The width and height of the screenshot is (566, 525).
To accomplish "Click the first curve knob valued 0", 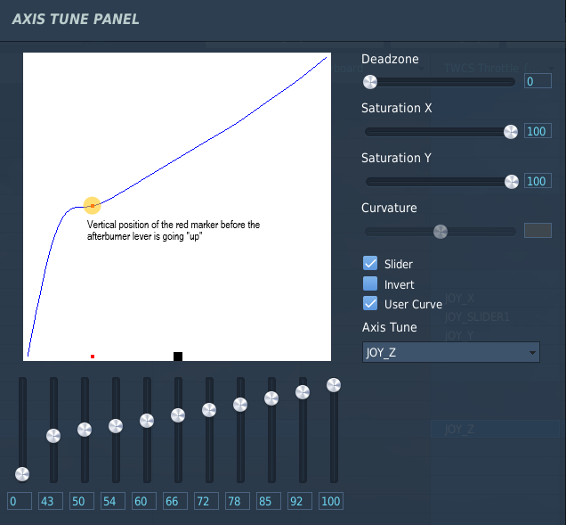I will (x=22, y=474).
